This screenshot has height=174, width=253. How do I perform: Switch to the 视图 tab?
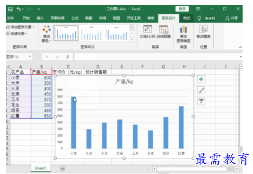pyautogui.click(x=116, y=18)
